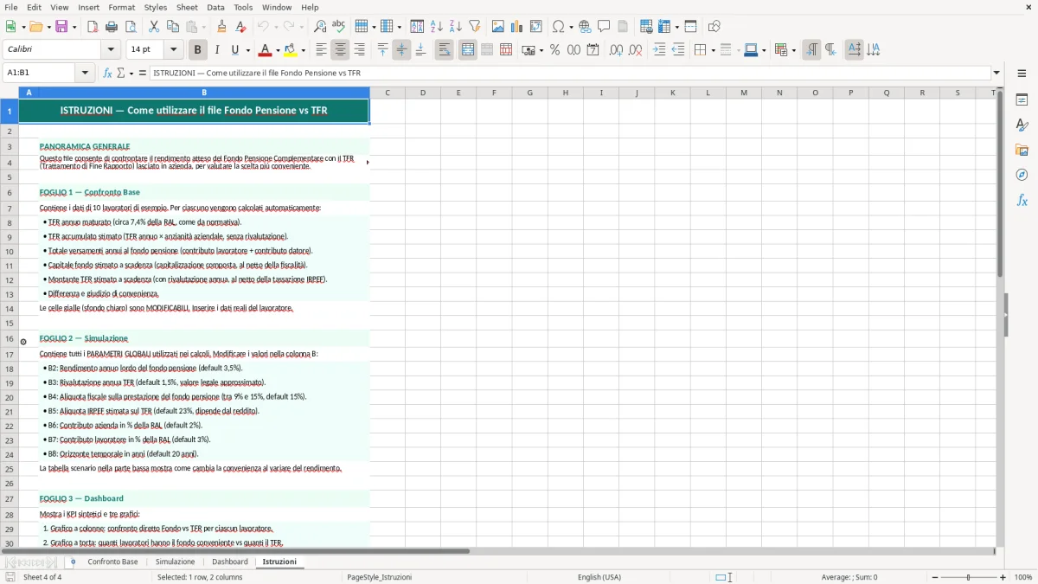The image size is (1038, 584).
Task: Toggle Center Horizontally alignment
Action: pyautogui.click(x=340, y=50)
